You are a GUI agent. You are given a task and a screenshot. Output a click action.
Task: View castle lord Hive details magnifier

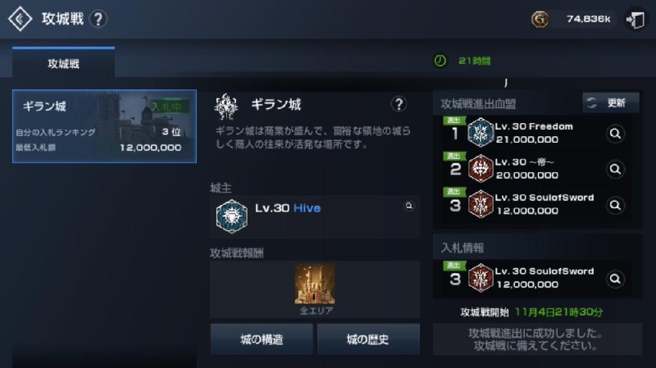(409, 206)
